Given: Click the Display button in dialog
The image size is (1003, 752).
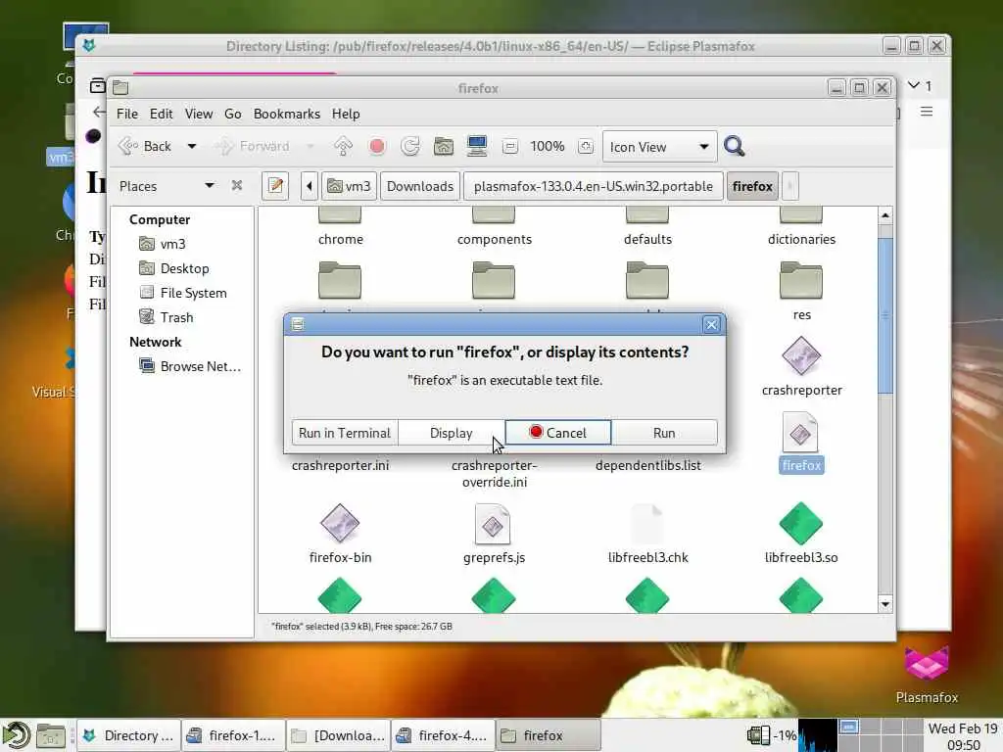Looking at the screenshot, I should [x=451, y=433].
